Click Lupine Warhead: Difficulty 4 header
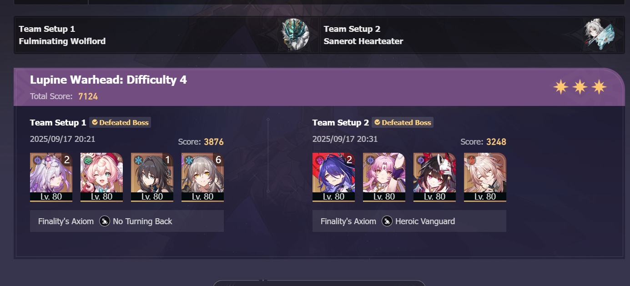The image size is (630, 286). click(108, 80)
